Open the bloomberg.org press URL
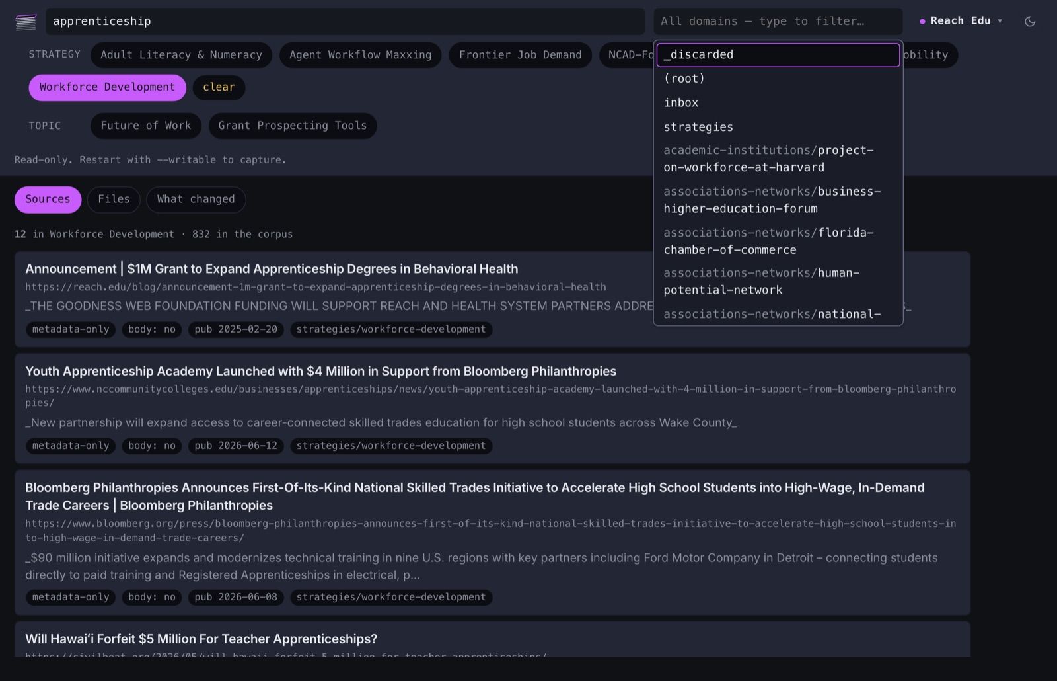The width and height of the screenshot is (1057, 681). pos(491,530)
